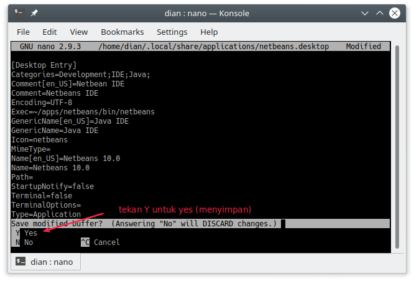Click the 'Save modified buffer?' prompt line
Screen dimensions: 414x281
200,223
